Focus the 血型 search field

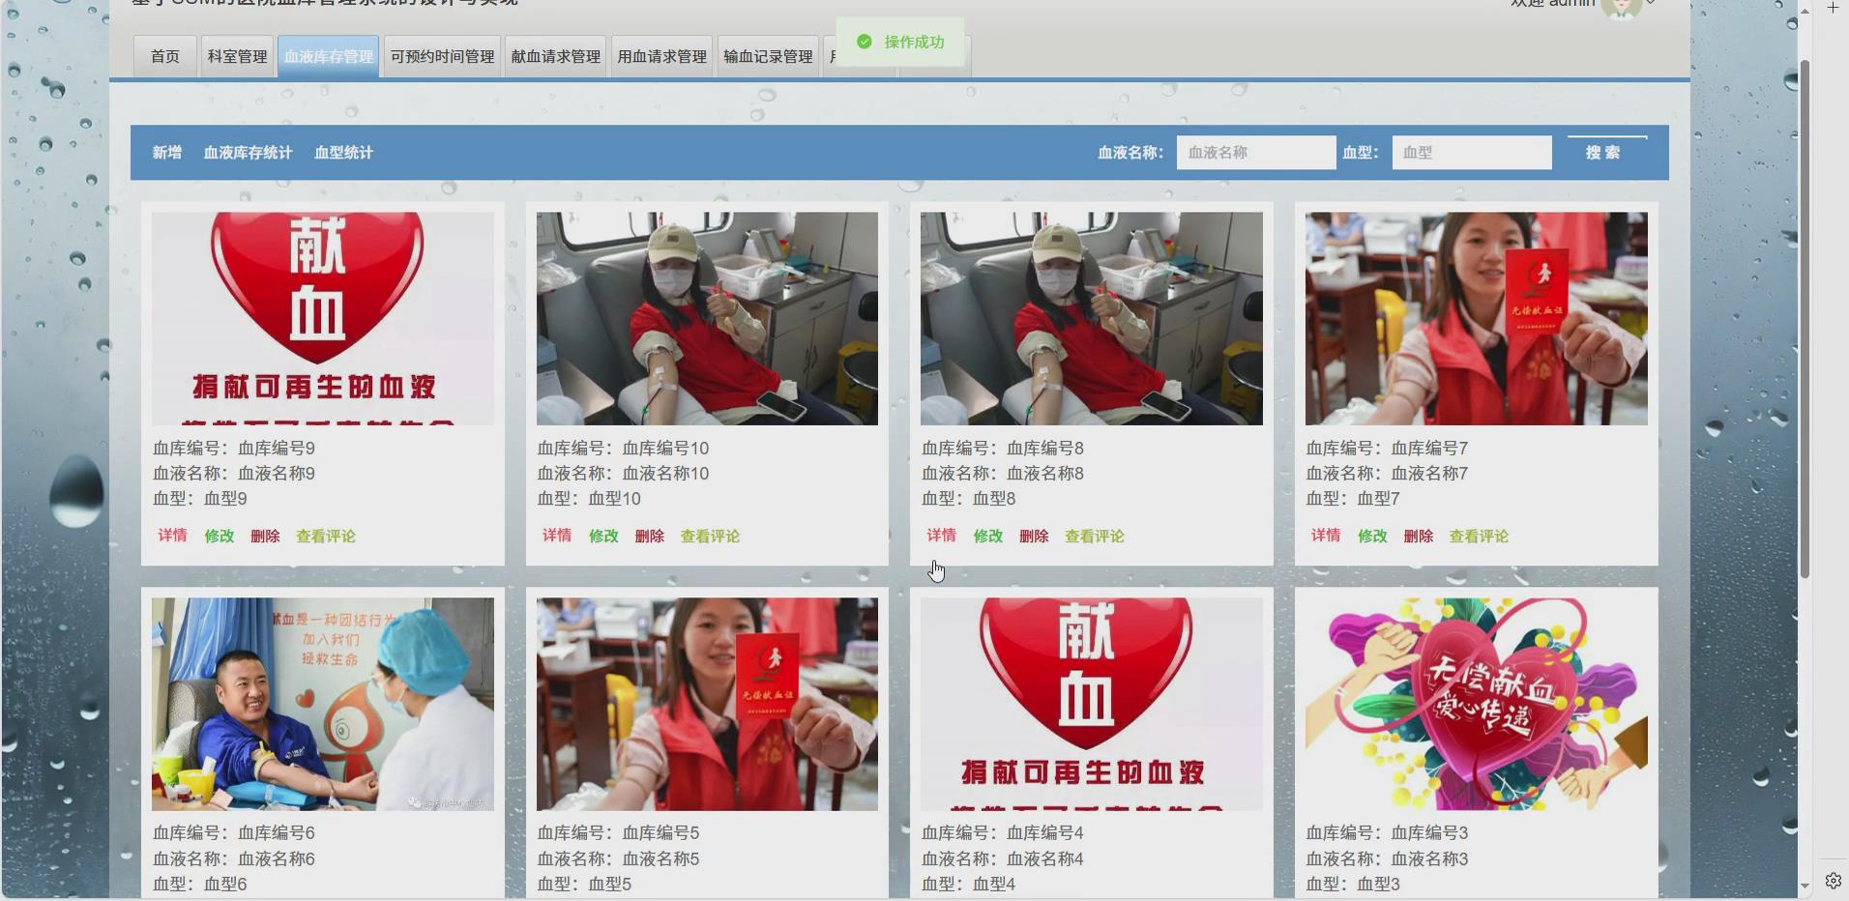(x=1472, y=153)
